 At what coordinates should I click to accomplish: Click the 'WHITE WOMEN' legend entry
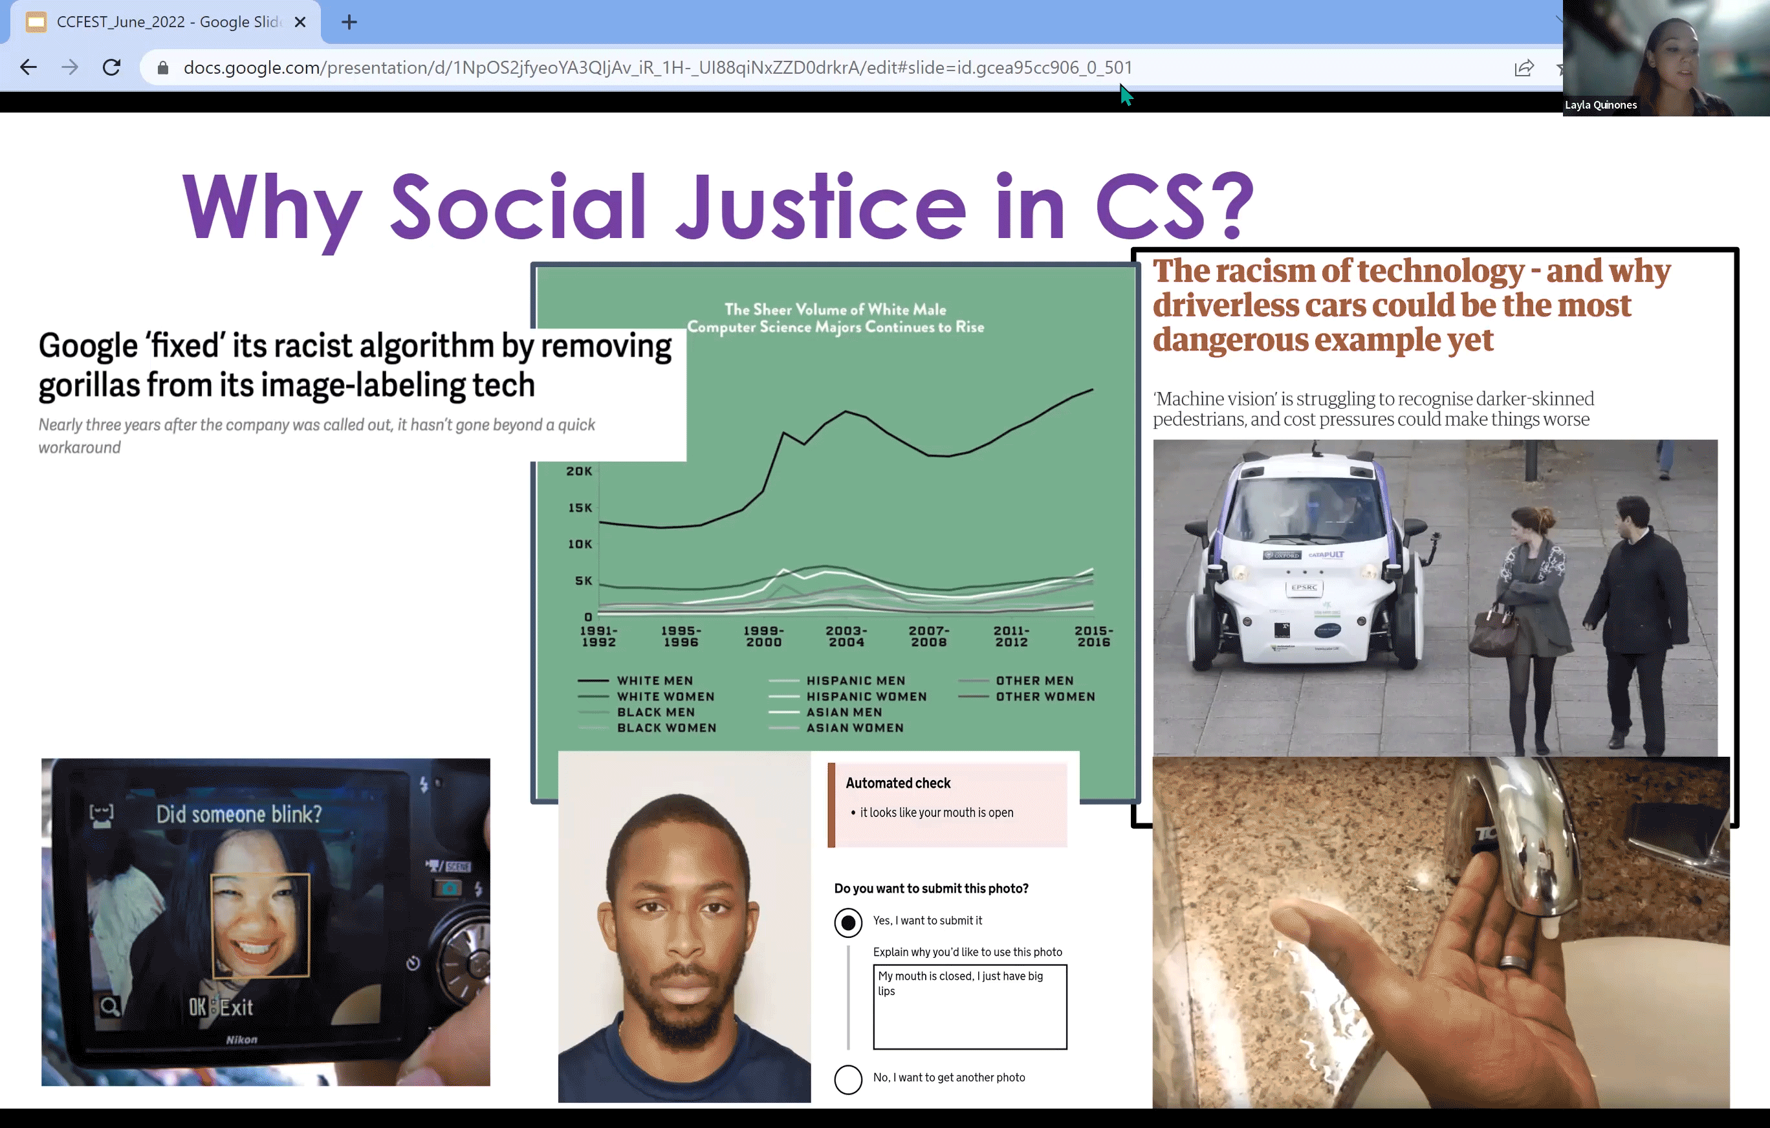[x=646, y=696]
